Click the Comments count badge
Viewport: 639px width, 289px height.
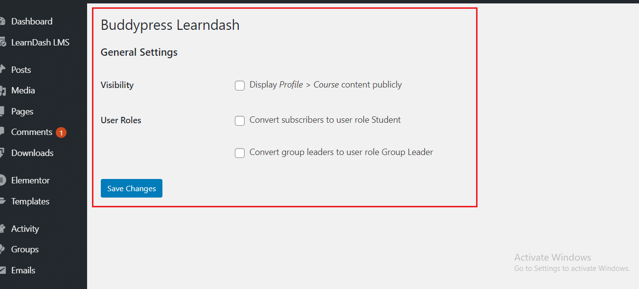coord(61,132)
